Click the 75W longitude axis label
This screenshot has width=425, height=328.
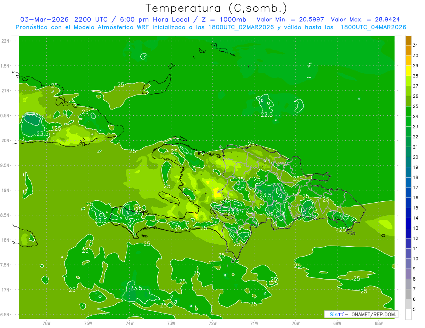(88, 323)
